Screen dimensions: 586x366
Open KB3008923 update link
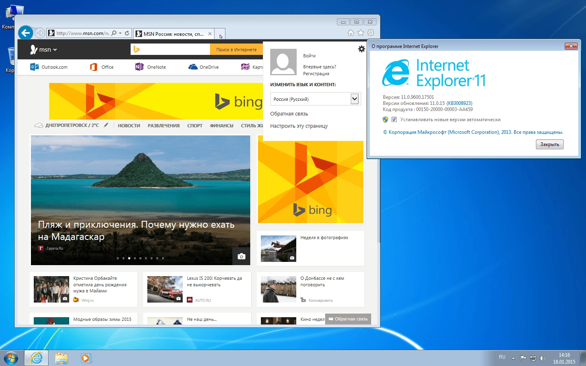(x=459, y=103)
